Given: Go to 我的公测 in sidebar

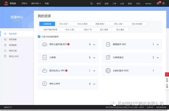Looking at the screenshot, I should (x=13, y=51).
